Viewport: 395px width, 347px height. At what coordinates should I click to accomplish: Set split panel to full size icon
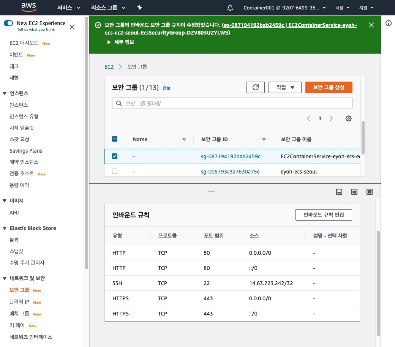369,192
